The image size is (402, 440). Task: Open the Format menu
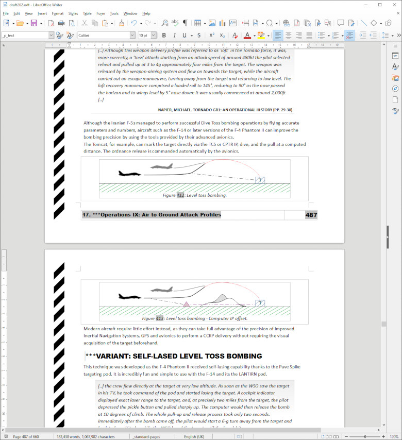pos(58,13)
